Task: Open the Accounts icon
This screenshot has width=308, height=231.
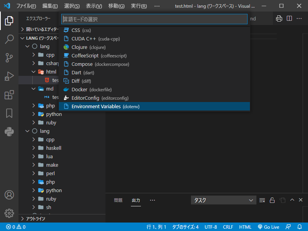Action: pyautogui.click(x=9, y=195)
